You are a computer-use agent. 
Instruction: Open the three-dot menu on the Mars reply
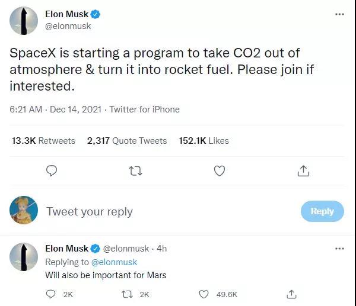(339, 249)
